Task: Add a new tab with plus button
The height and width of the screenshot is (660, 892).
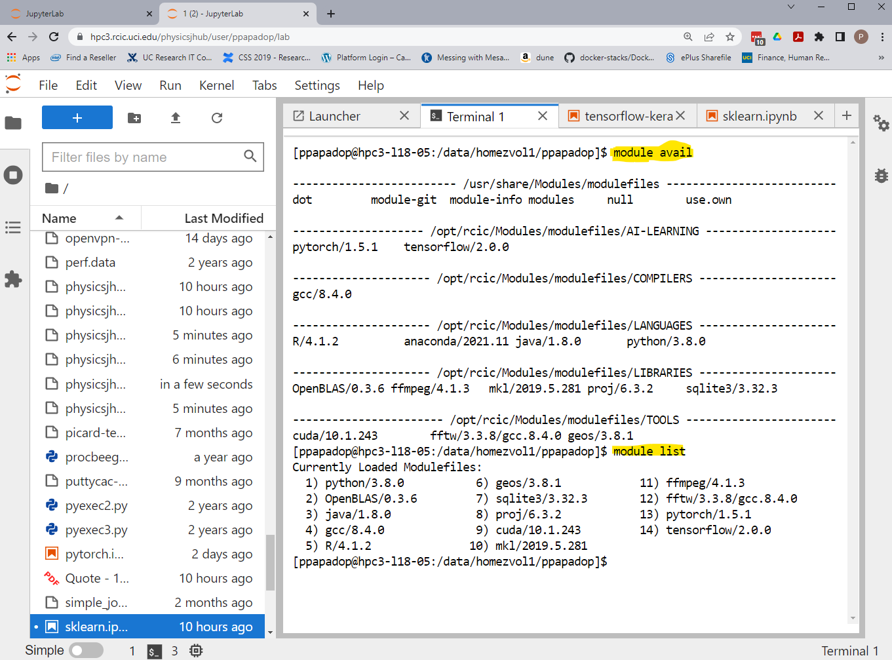Action: [847, 115]
